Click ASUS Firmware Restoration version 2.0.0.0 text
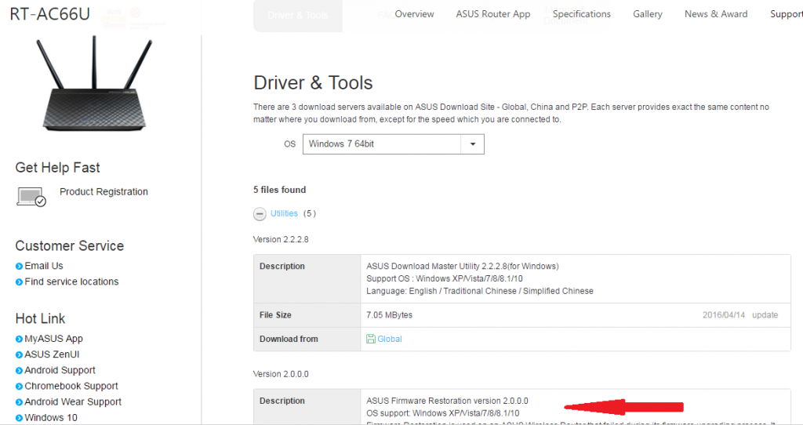 pyautogui.click(x=447, y=401)
